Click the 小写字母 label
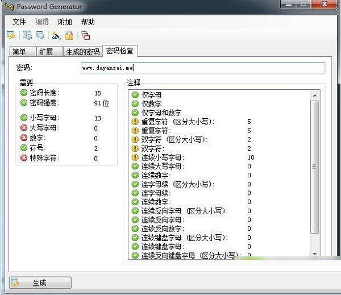 [x=44, y=118]
